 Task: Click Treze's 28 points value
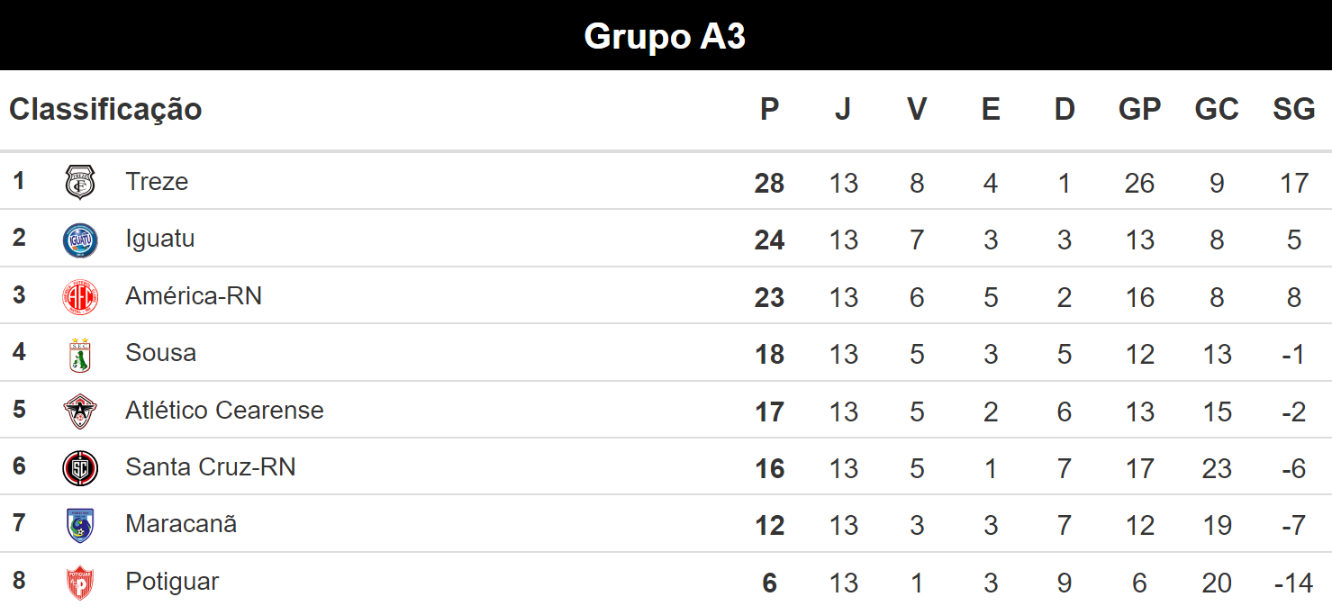point(769,184)
